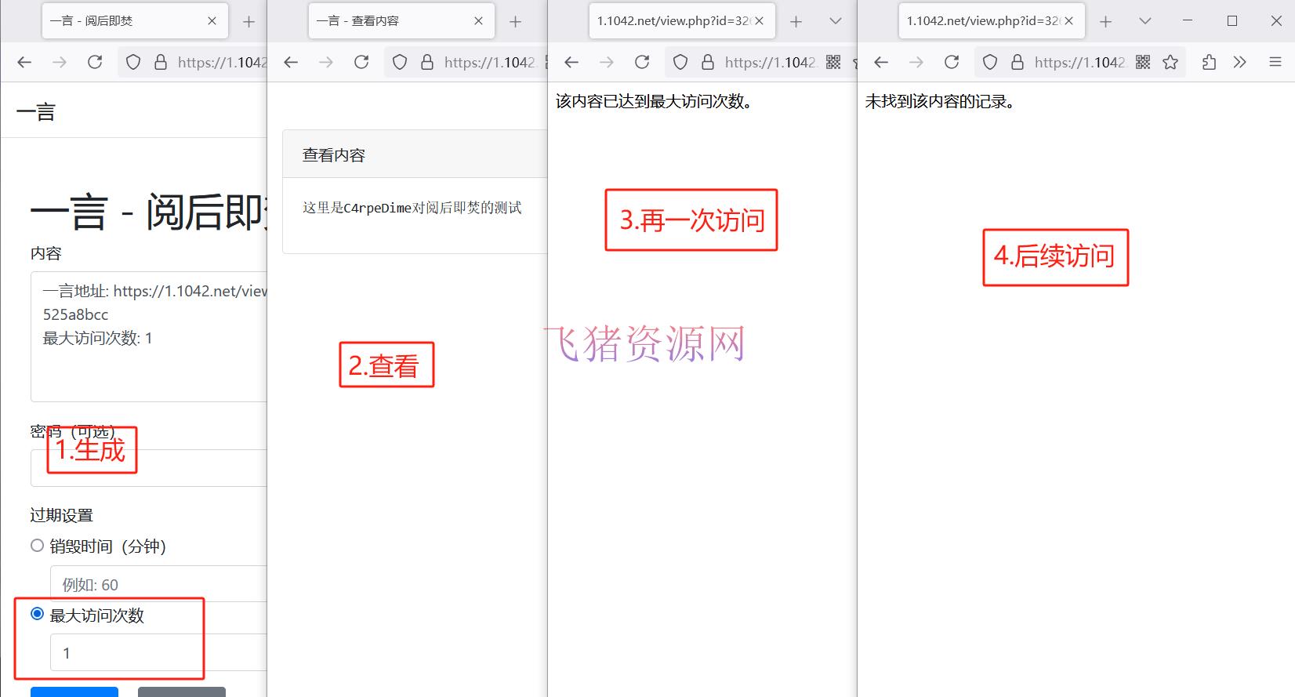
Task: Open QR code icon in 已达到最大访问次数 window
Action: click(833, 62)
